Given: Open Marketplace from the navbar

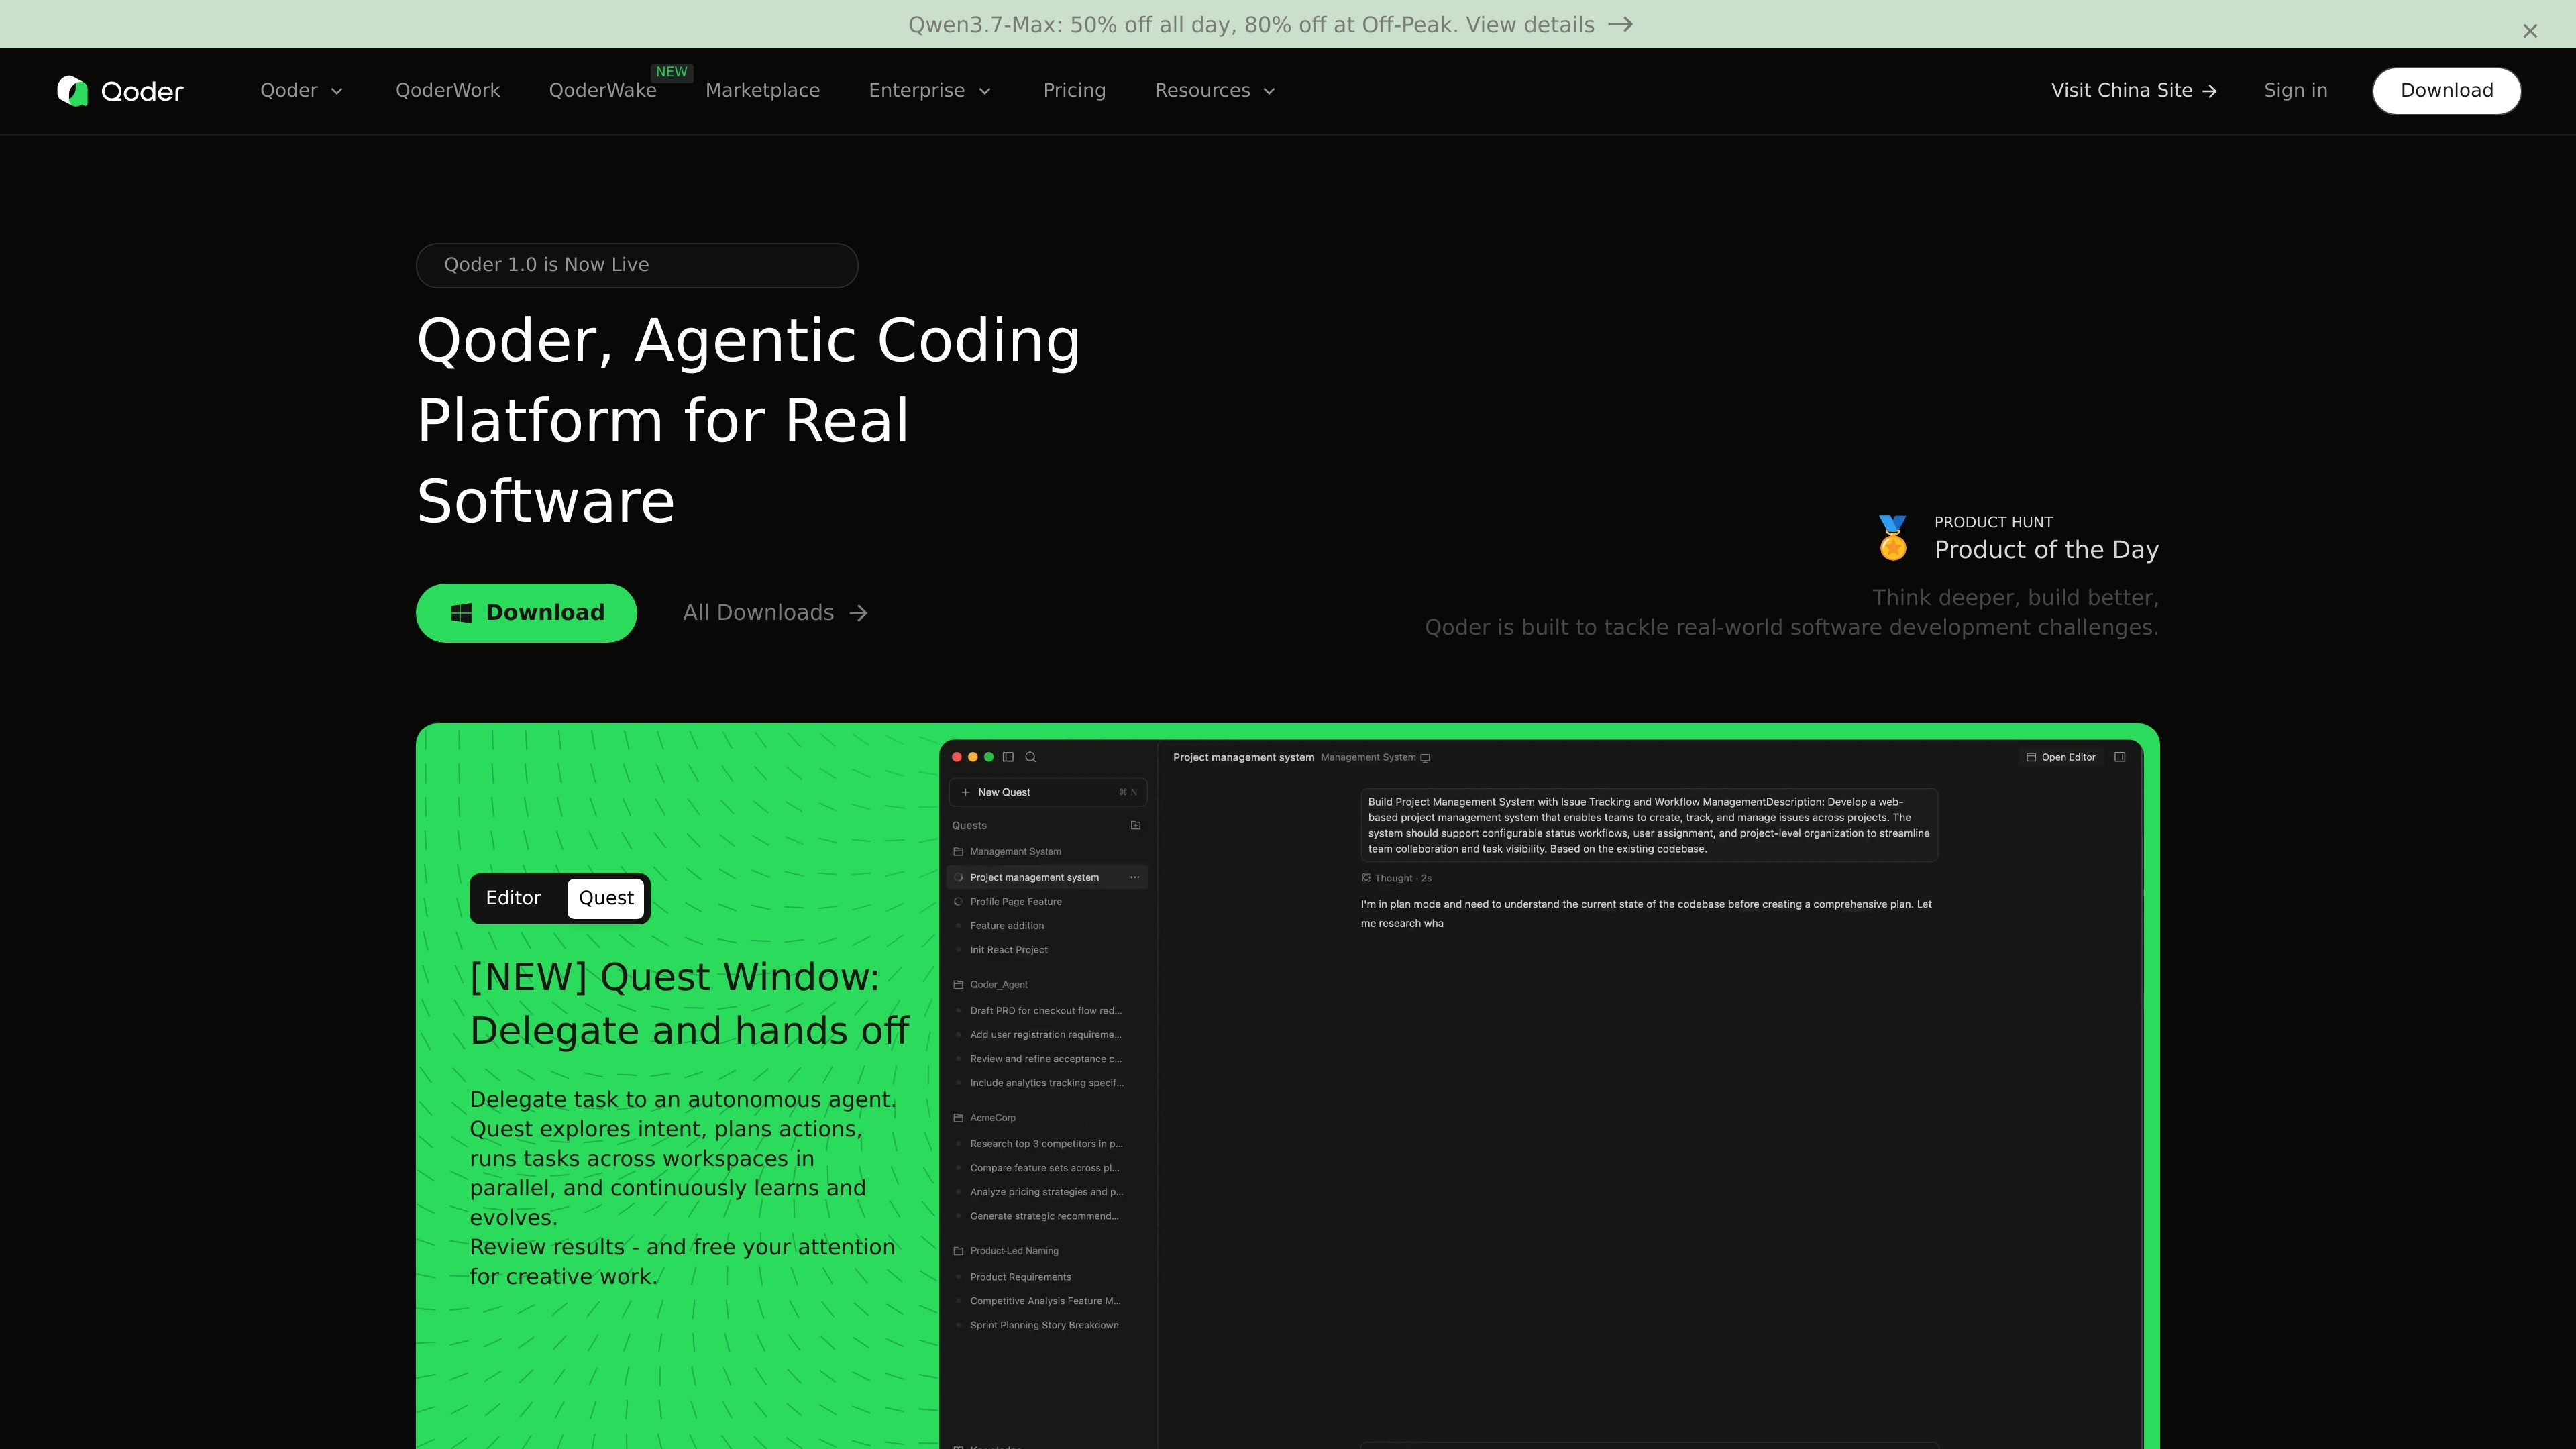Looking at the screenshot, I should tap(762, 91).
